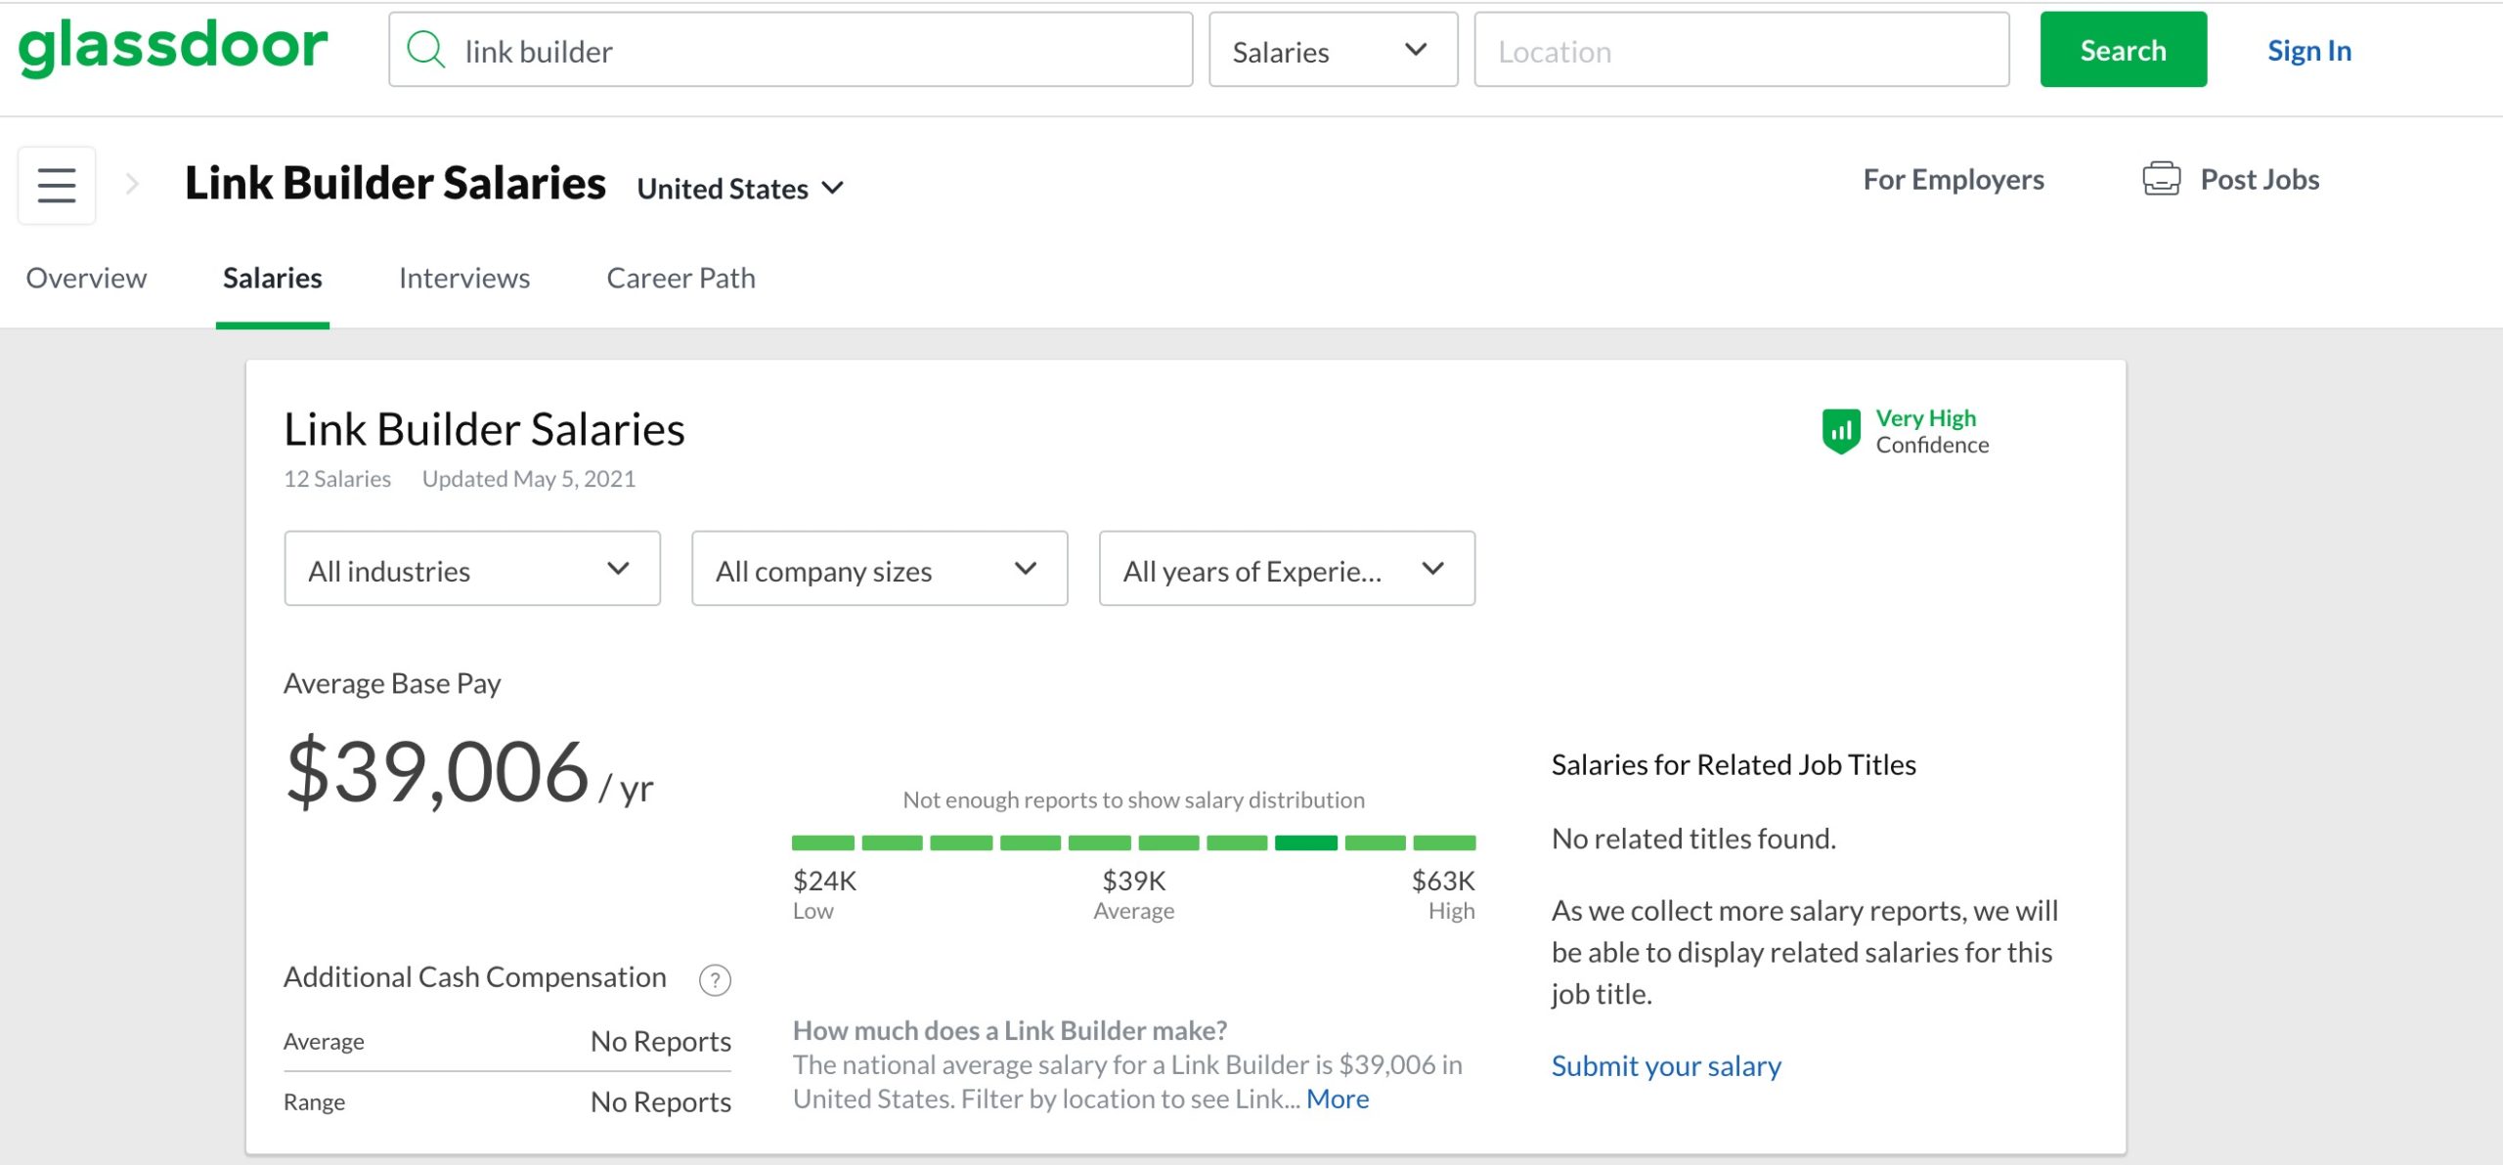2503x1165 pixels.
Task: Click the breadcrumb chevron arrow
Action: tap(132, 184)
